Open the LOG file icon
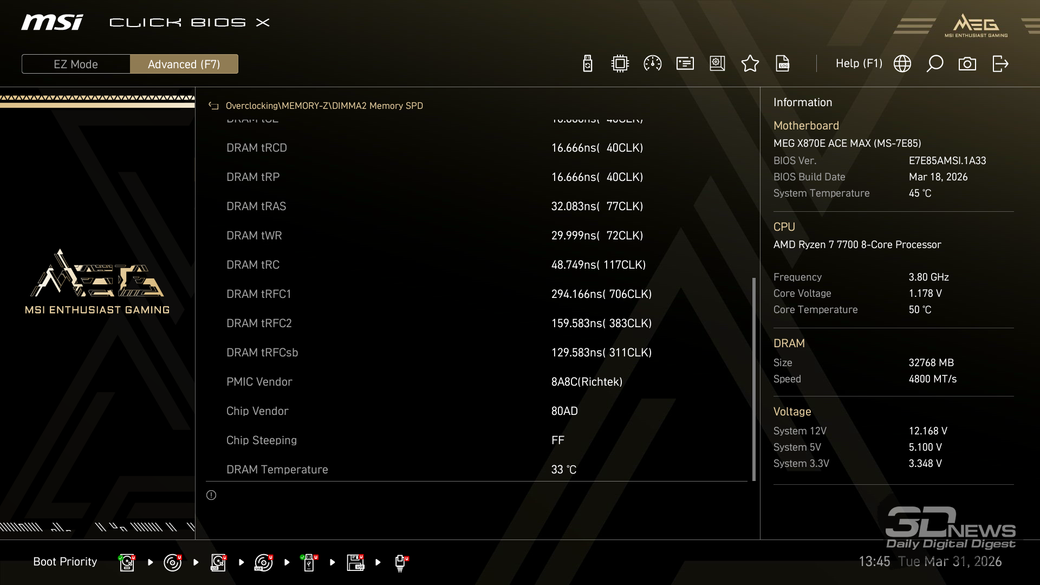This screenshot has height=585, width=1040. pyautogui.click(x=783, y=64)
